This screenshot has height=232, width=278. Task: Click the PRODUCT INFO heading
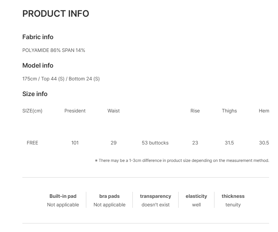56,14
